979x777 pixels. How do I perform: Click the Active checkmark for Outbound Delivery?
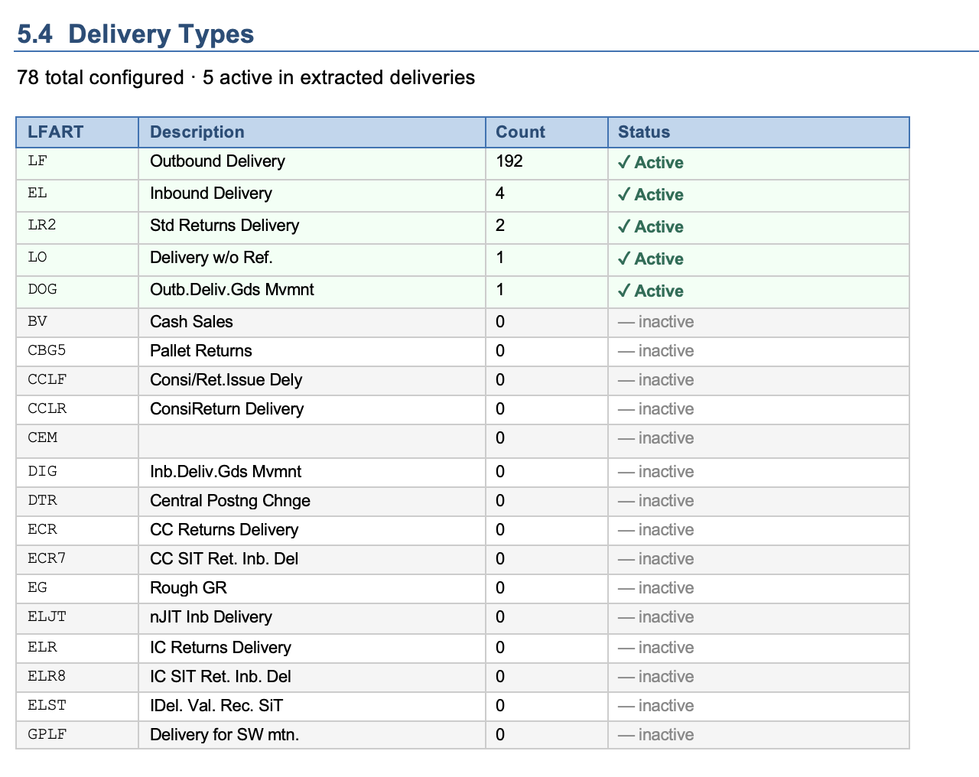[649, 162]
